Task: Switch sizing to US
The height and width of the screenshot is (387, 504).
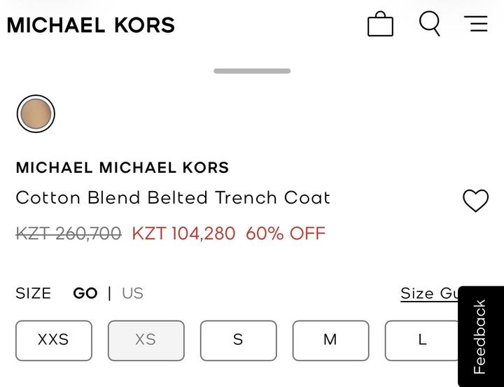Action: [132, 293]
